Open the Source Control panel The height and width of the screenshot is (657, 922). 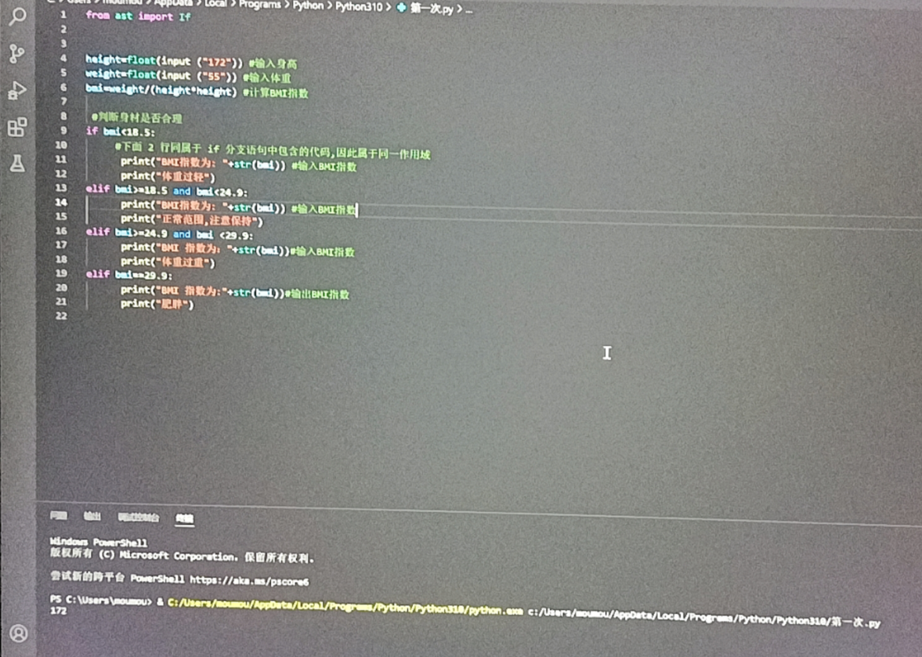click(x=17, y=53)
